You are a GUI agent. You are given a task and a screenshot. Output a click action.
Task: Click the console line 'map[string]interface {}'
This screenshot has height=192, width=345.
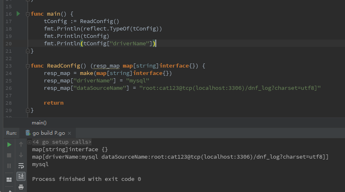(70, 150)
